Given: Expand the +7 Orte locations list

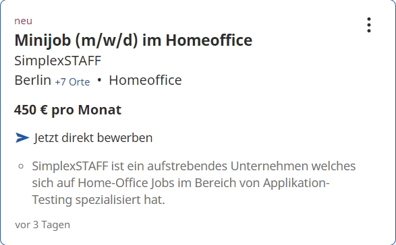Looking at the screenshot, I should click(72, 82).
